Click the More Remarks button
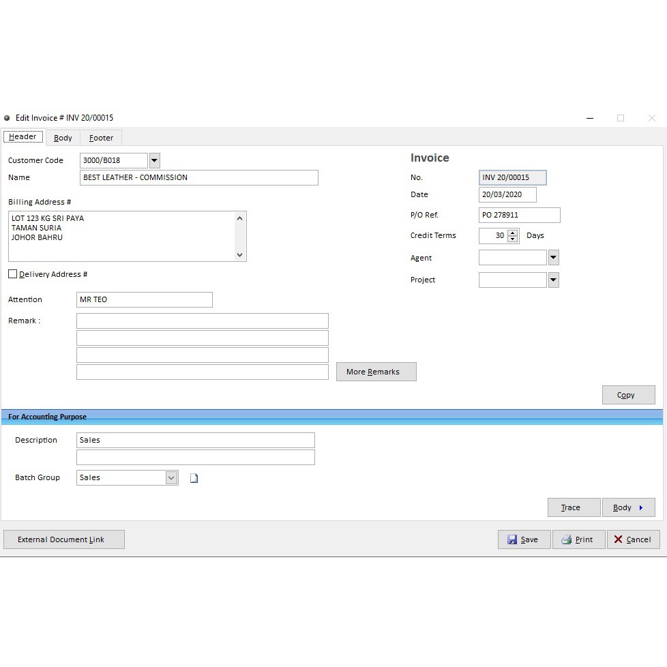This screenshot has width=667, height=667. coord(376,372)
